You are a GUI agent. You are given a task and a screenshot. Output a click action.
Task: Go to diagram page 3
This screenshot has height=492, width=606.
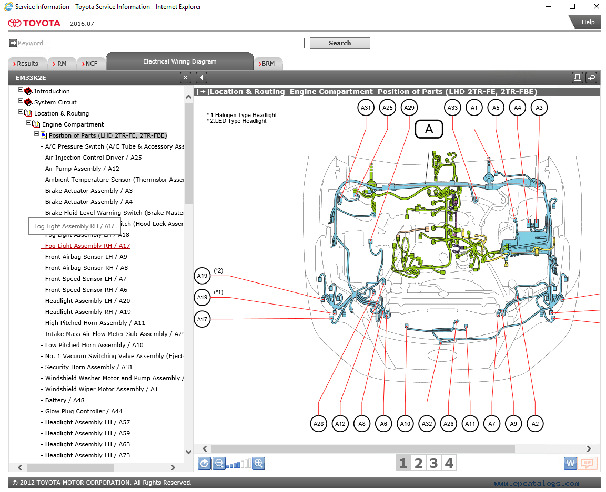tap(433, 463)
